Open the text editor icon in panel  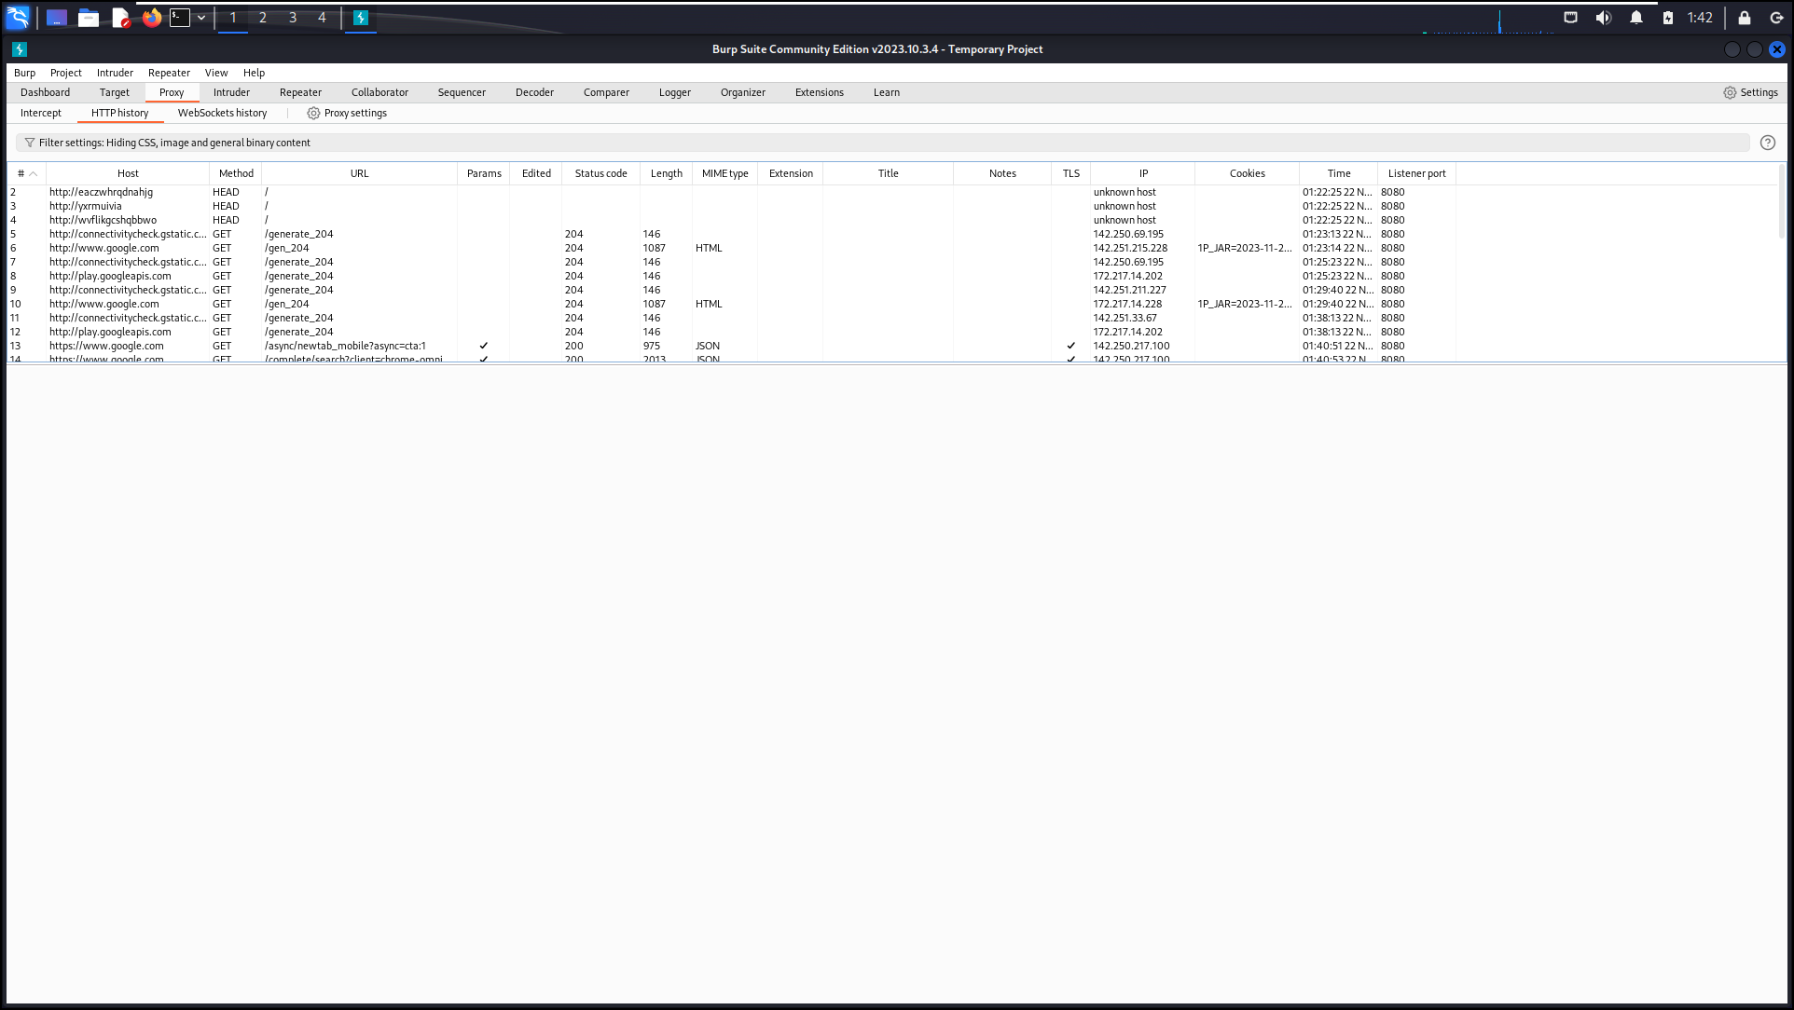click(x=120, y=17)
